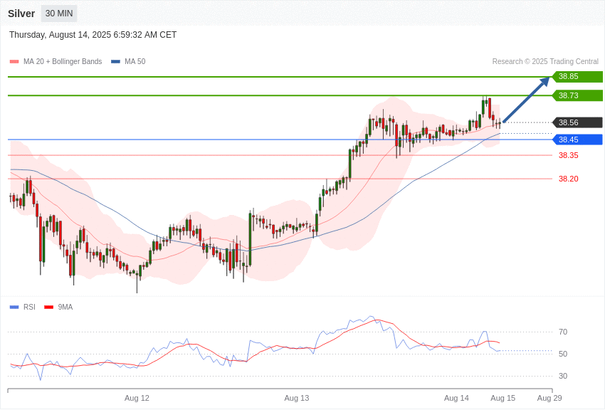Click the 38.20 support level label
The image size is (605, 410).
569,179
